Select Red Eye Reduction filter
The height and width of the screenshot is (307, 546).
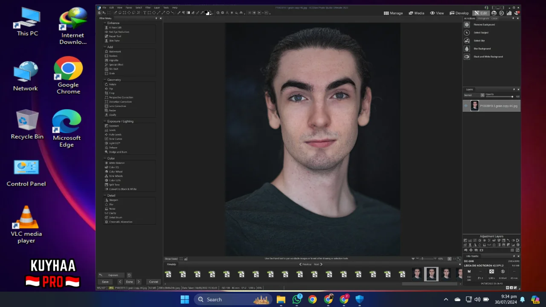click(x=119, y=32)
